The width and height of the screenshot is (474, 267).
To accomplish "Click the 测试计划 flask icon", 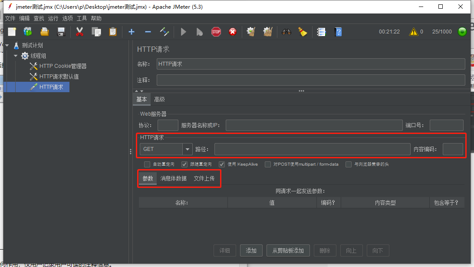I will click(x=16, y=45).
